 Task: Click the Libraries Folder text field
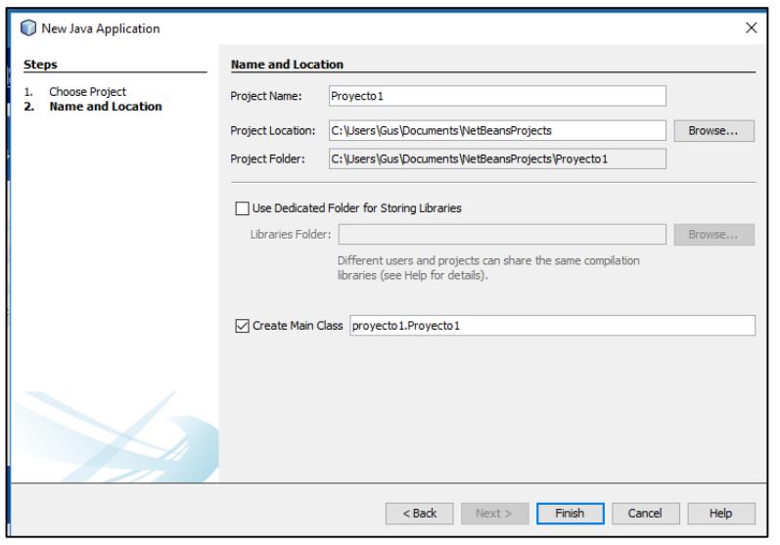coord(502,234)
